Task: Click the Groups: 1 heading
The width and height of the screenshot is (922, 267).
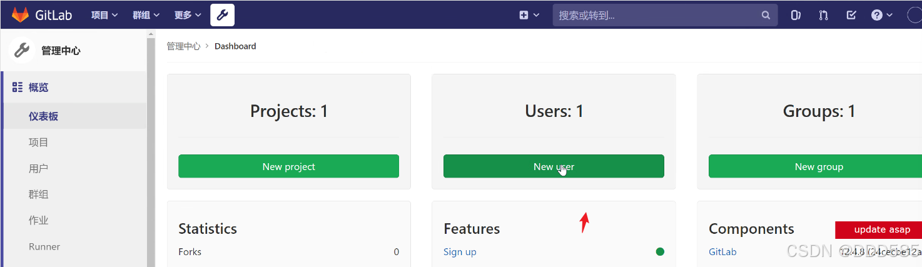Action: [x=819, y=111]
